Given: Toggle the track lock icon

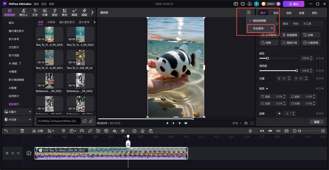Looking at the screenshot, I should (7, 153).
